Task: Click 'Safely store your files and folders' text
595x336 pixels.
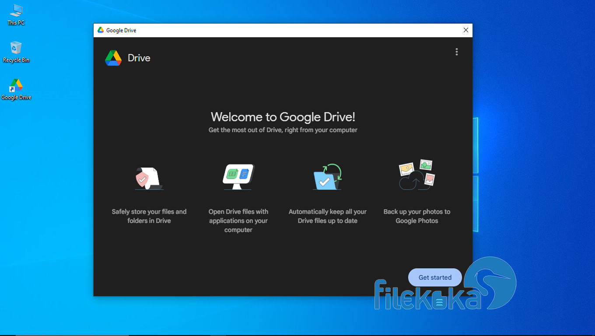Action: [x=149, y=216]
